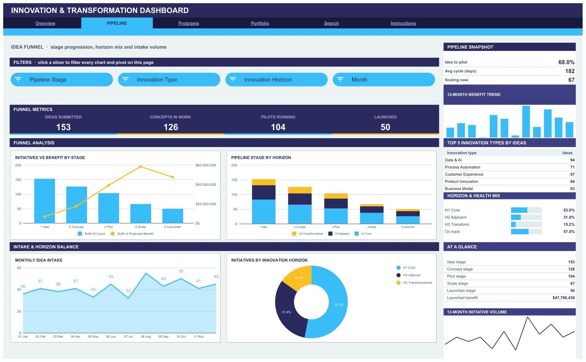
Task: Open the Innovation Type slicer
Action: coord(169,80)
